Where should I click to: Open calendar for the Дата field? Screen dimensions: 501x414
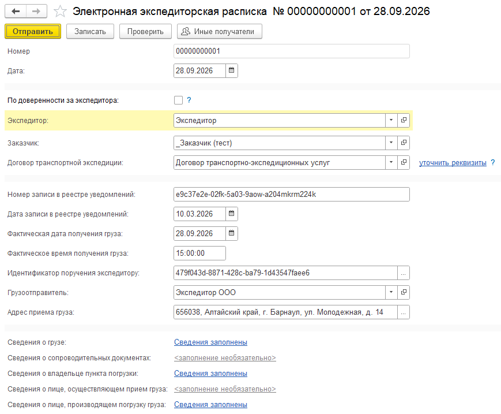pos(232,70)
